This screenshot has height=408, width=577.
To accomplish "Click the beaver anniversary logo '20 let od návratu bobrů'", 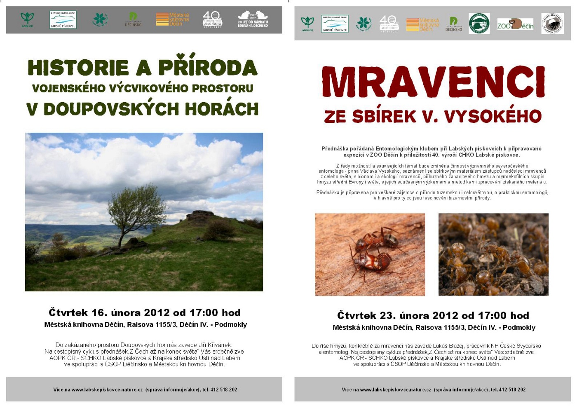I will (253, 19).
